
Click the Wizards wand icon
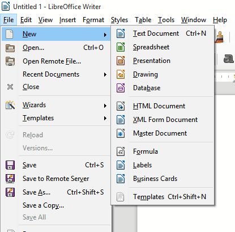(x=10, y=105)
